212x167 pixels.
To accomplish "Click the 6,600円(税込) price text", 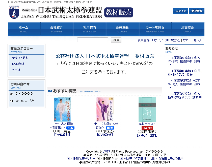I will pos(62,131).
